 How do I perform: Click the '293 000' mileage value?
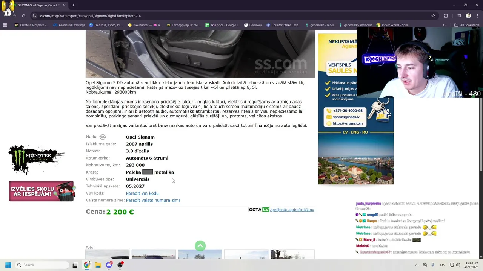135,165
